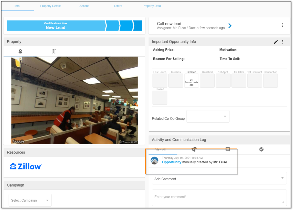This screenshot has width=293, height=210.
Task: Open the Offers tab
Action: pos(118,6)
